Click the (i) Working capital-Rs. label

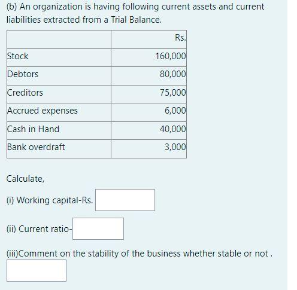click(x=50, y=200)
